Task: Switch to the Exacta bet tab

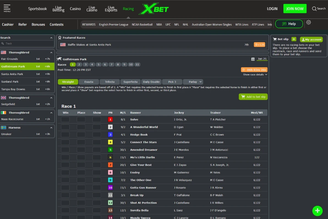Action: pos(89,82)
